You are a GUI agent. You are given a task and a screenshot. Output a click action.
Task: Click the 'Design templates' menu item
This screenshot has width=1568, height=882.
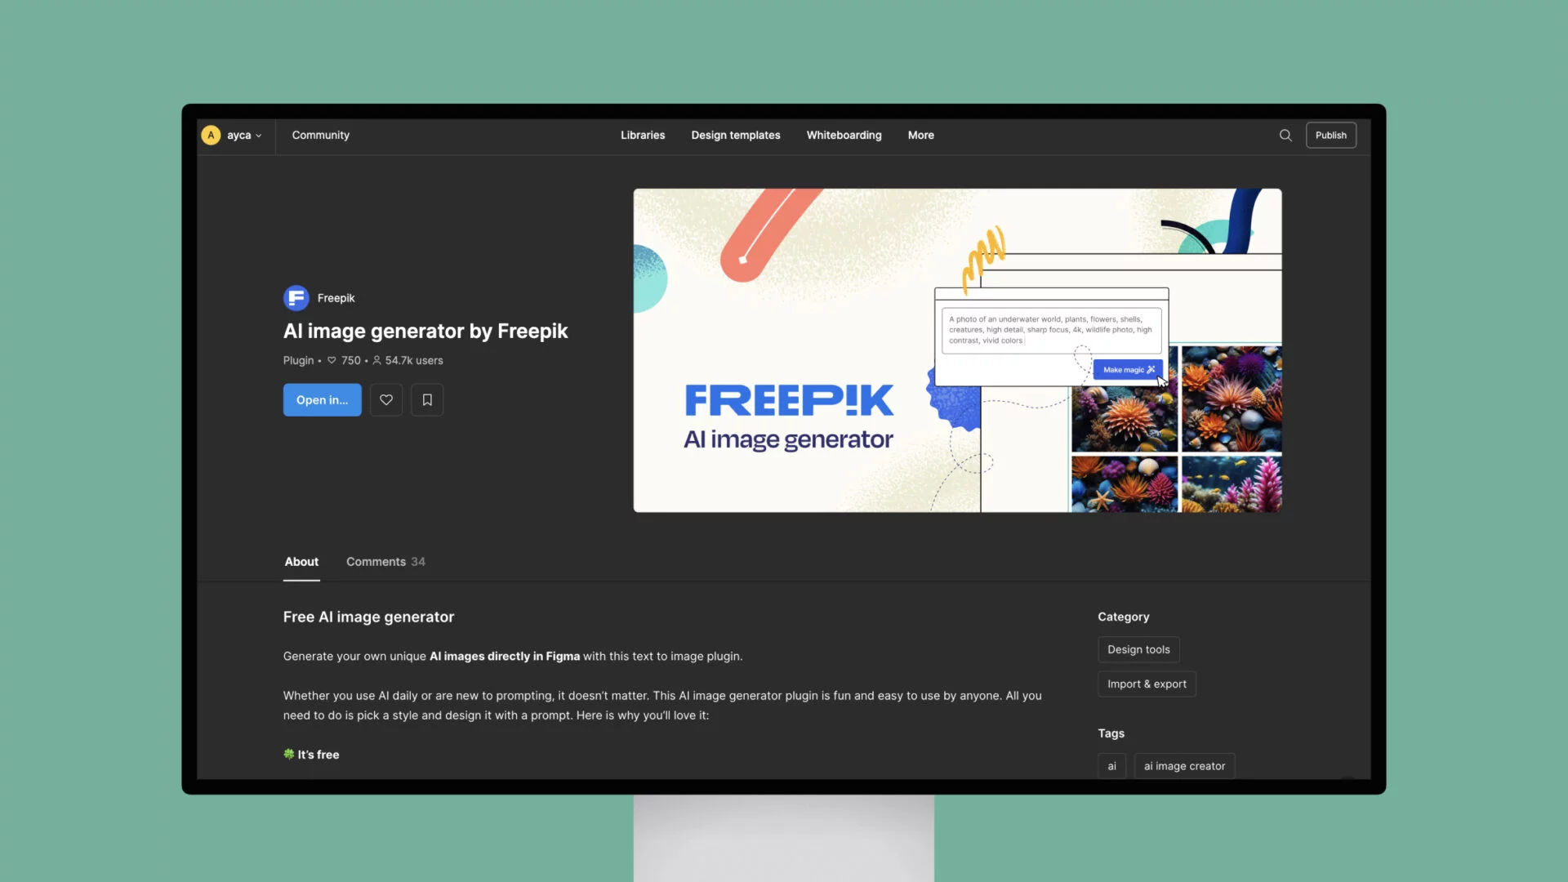click(736, 135)
